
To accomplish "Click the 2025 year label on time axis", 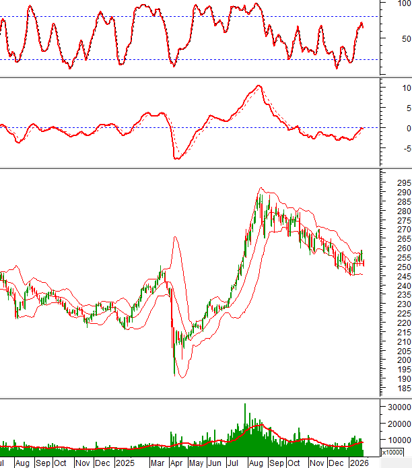I will [x=125, y=463].
